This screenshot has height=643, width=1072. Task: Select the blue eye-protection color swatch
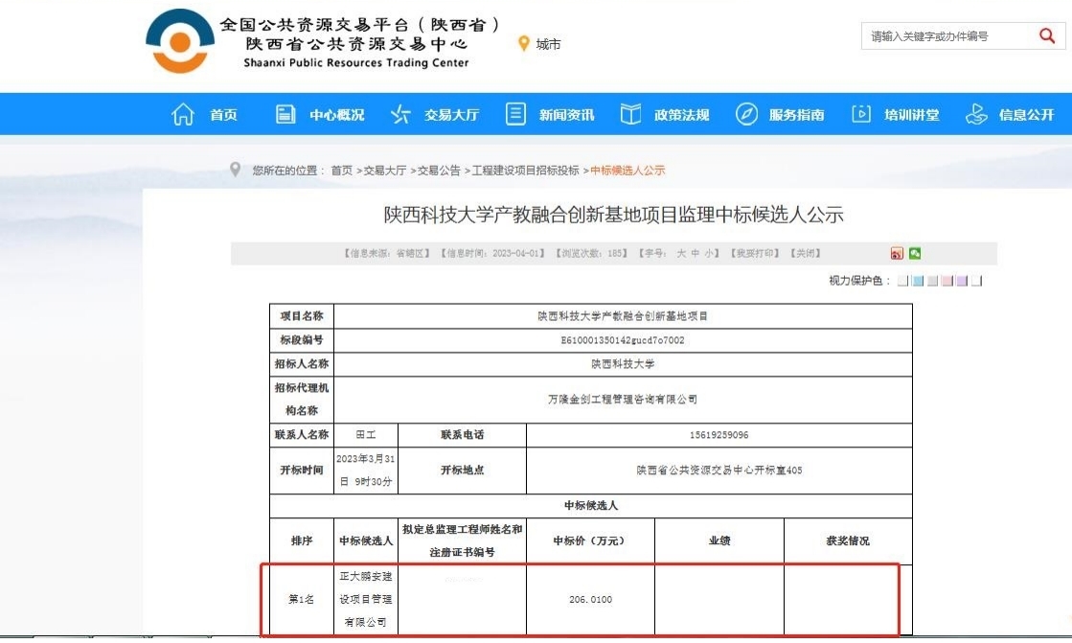[917, 281]
